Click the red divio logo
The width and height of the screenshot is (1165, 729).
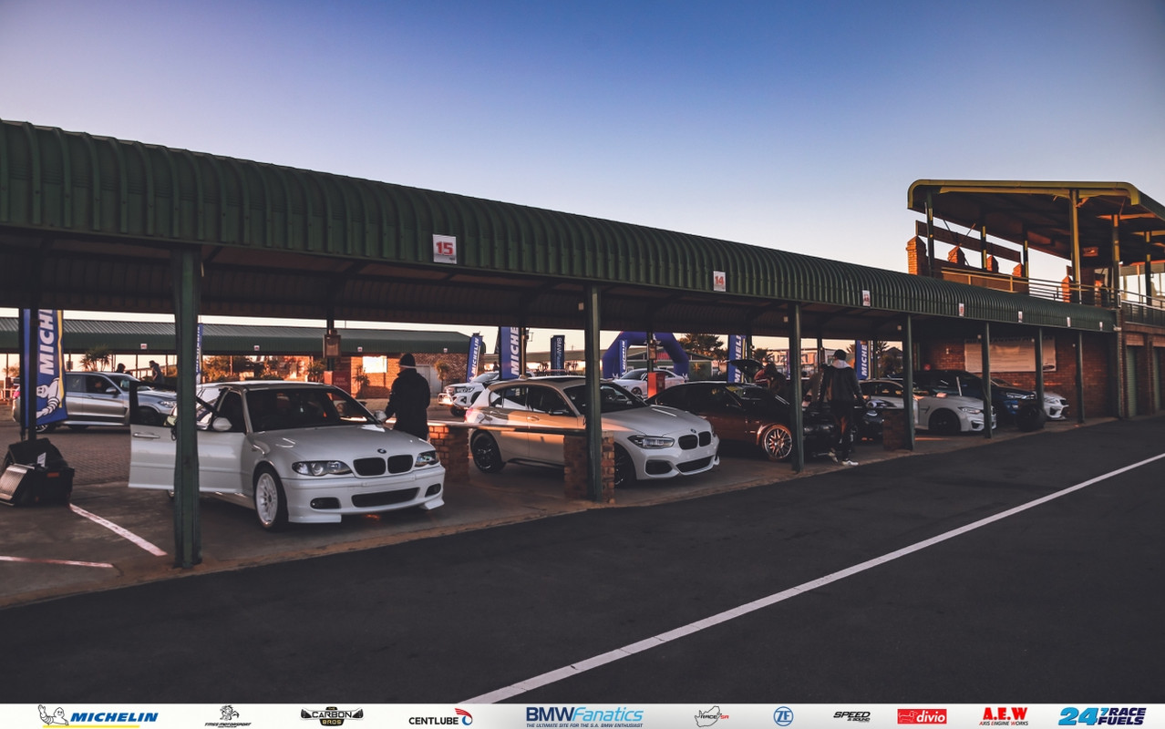pyautogui.click(x=922, y=716)
